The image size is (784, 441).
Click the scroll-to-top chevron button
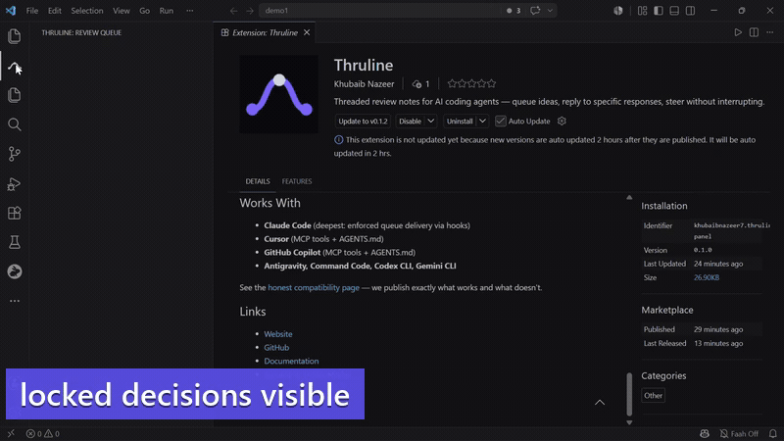(600, 403)
